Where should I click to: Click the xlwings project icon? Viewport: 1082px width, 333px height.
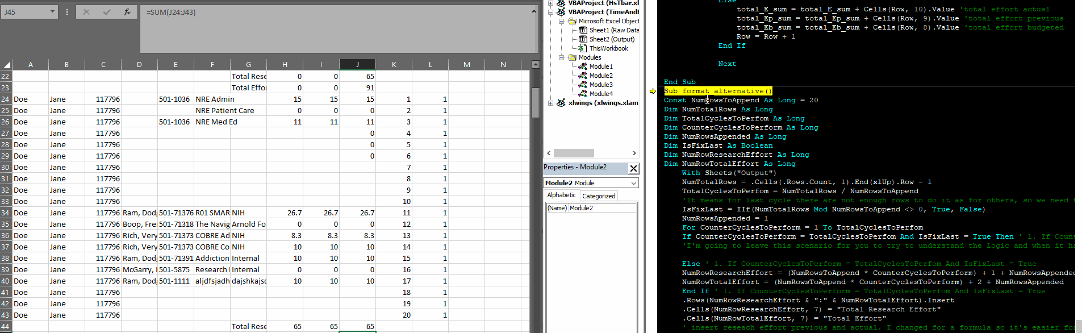coord(561,103)
